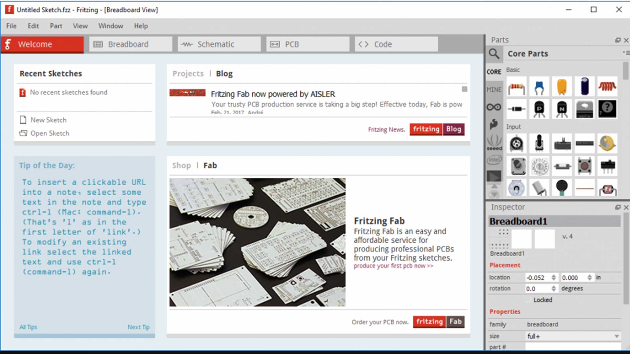Viewport: 630px width, 354px height.
Task: Select the resistor part in Basic
Action: 516,87
